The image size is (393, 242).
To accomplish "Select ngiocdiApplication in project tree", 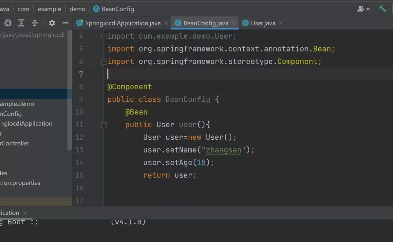I will pos(26,124).
